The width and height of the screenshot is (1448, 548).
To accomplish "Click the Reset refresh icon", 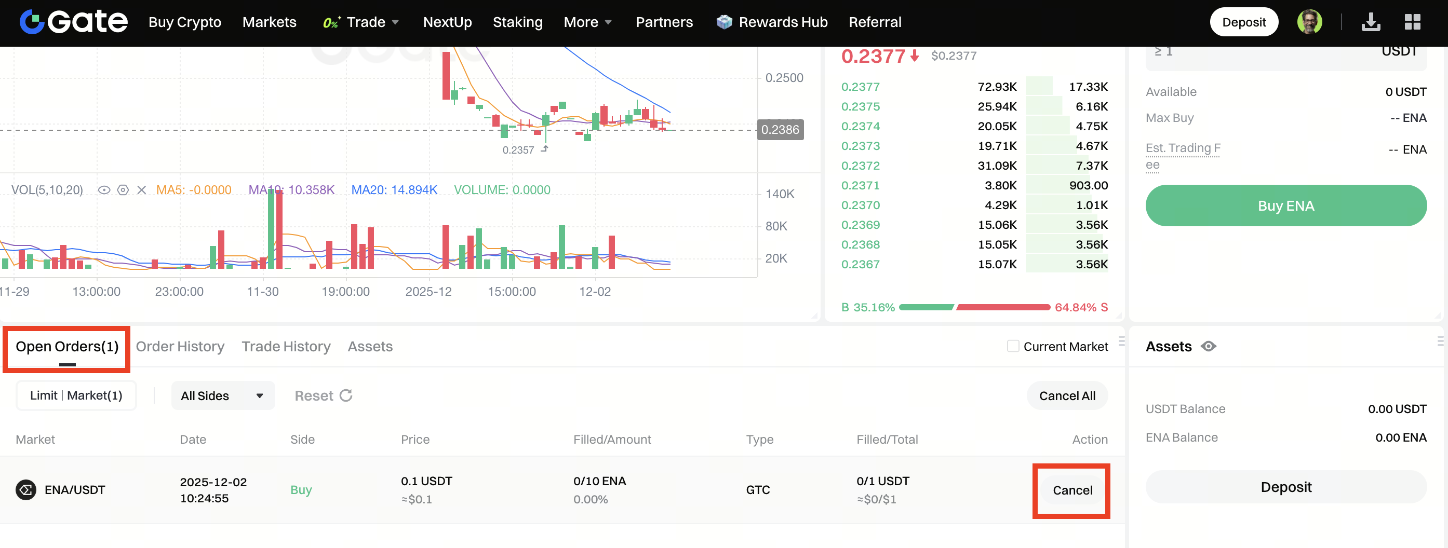I will click(x=346, y=395).
